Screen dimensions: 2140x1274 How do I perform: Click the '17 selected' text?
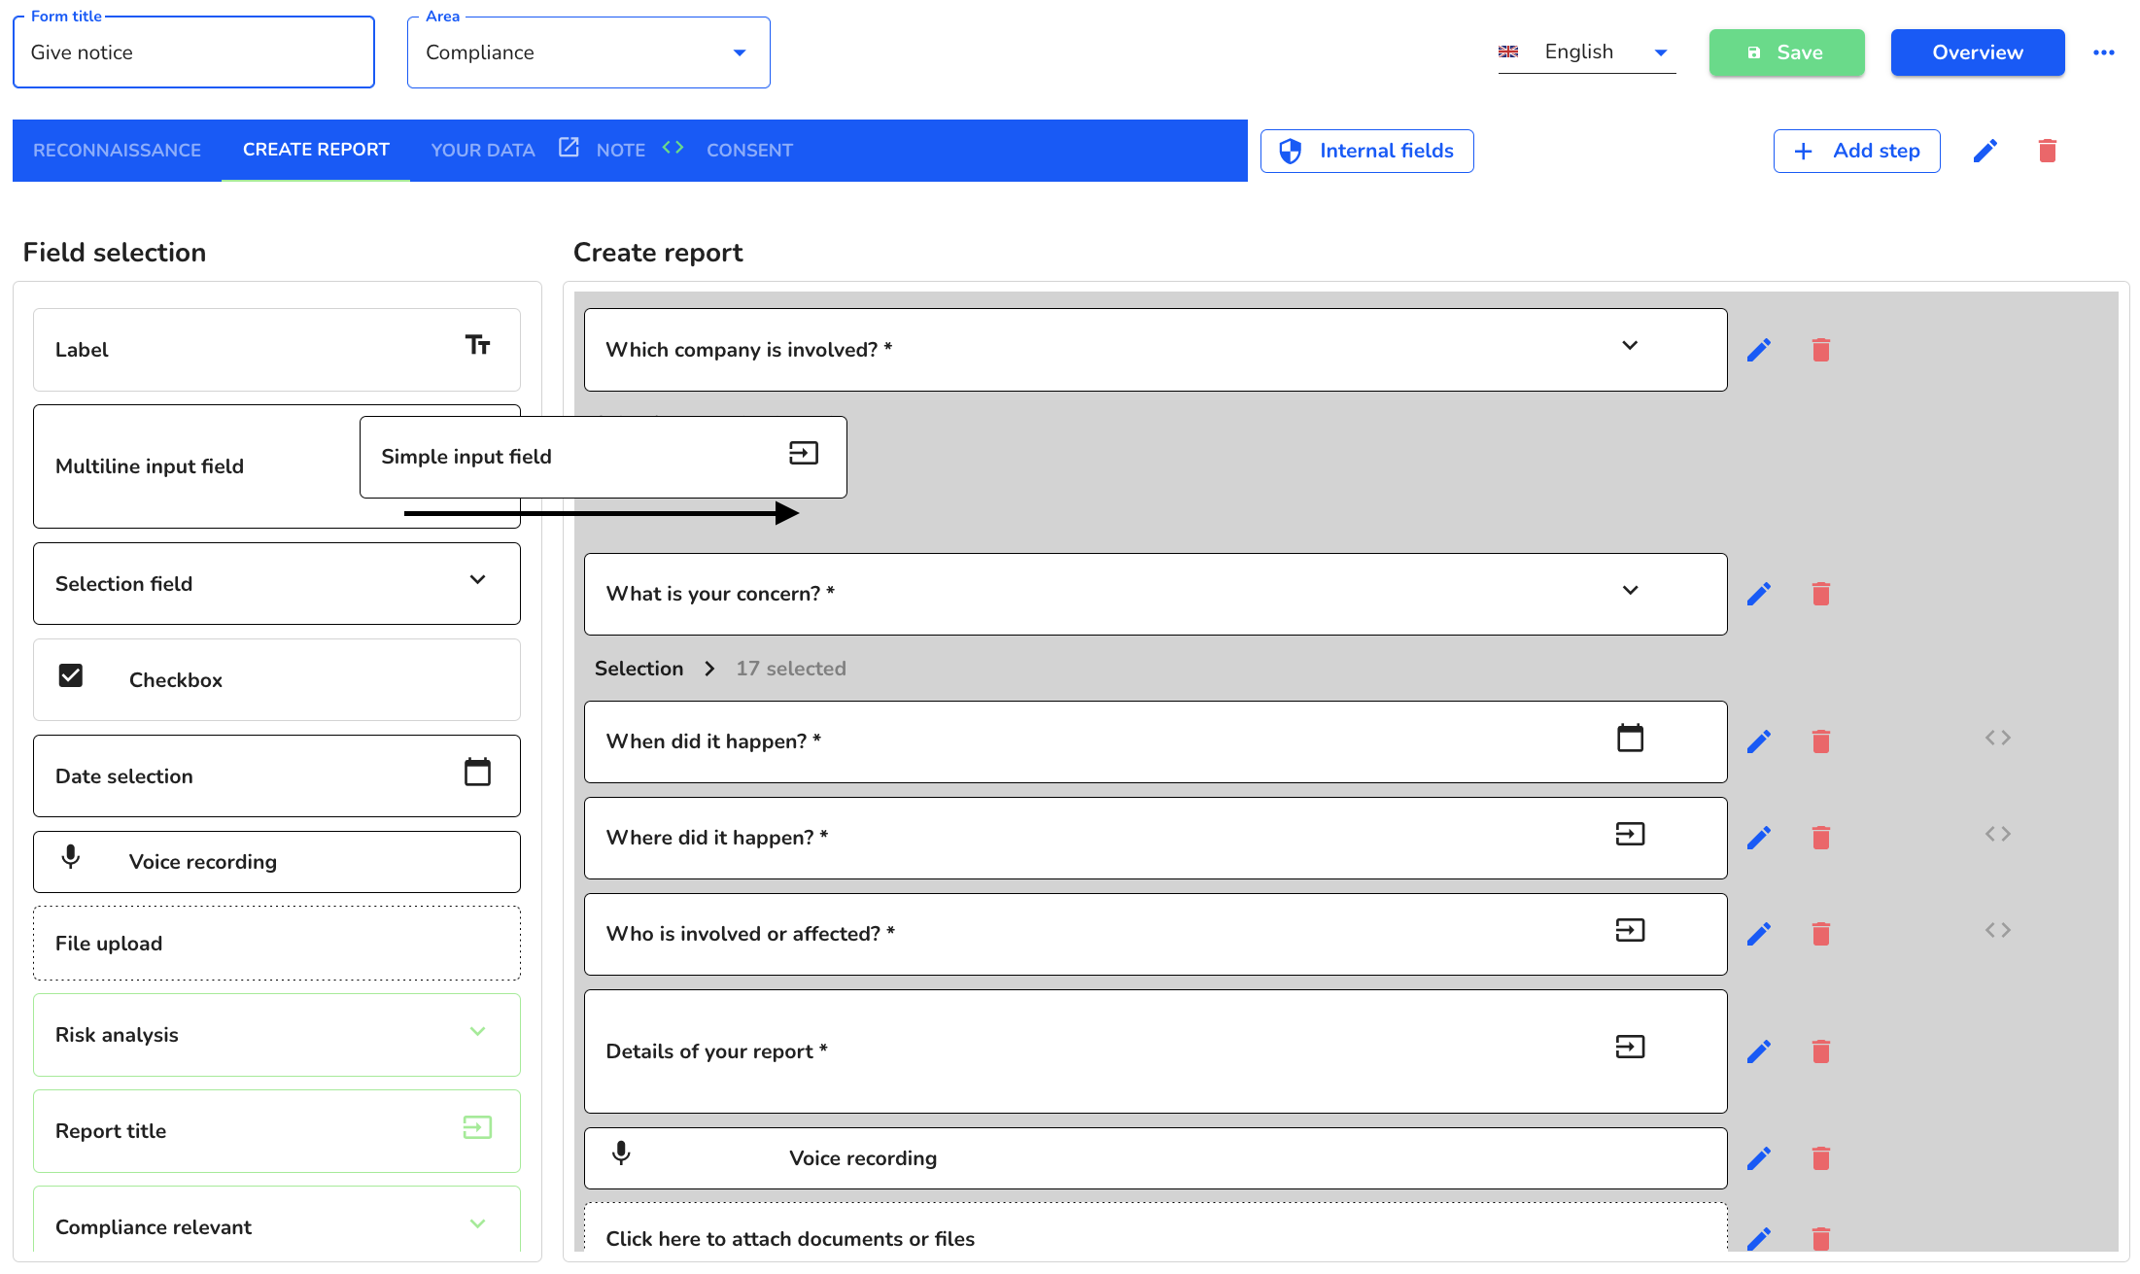point(790,669)
